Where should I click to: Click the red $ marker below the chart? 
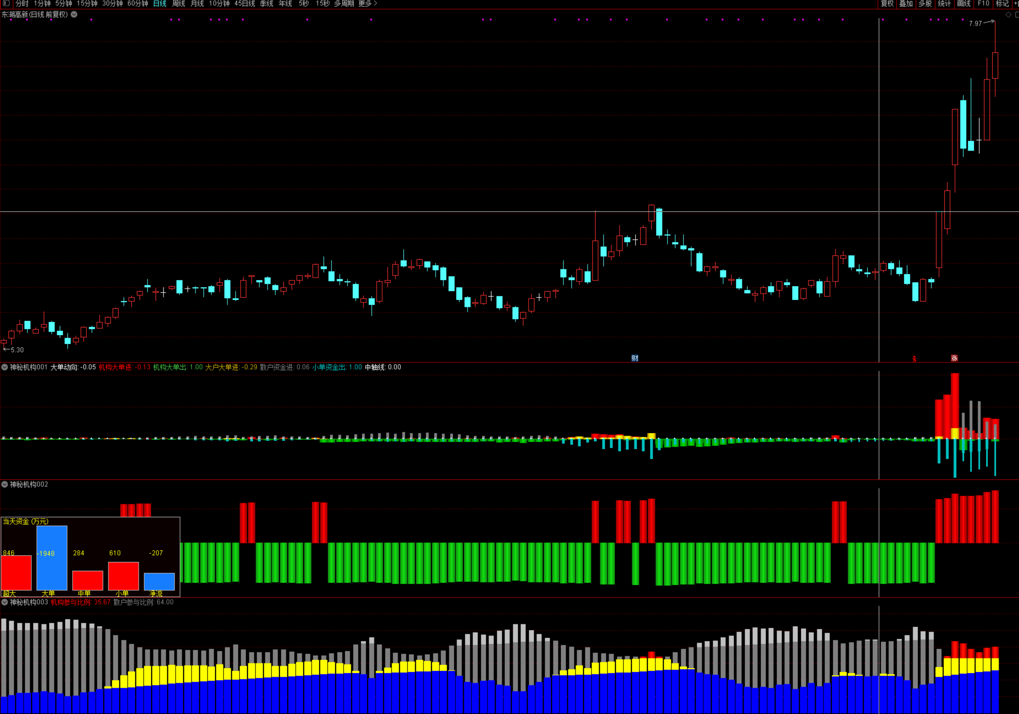click(914, 358)
